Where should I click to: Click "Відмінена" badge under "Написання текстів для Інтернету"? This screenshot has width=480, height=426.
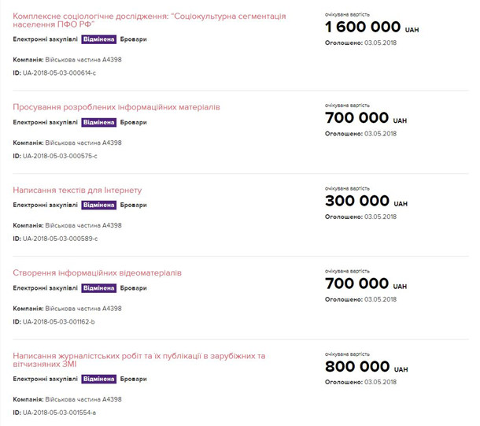point(99,205)
